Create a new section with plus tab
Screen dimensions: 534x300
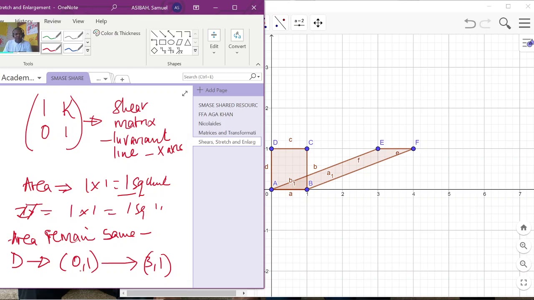pyautogui.click(x=122, y=79)
